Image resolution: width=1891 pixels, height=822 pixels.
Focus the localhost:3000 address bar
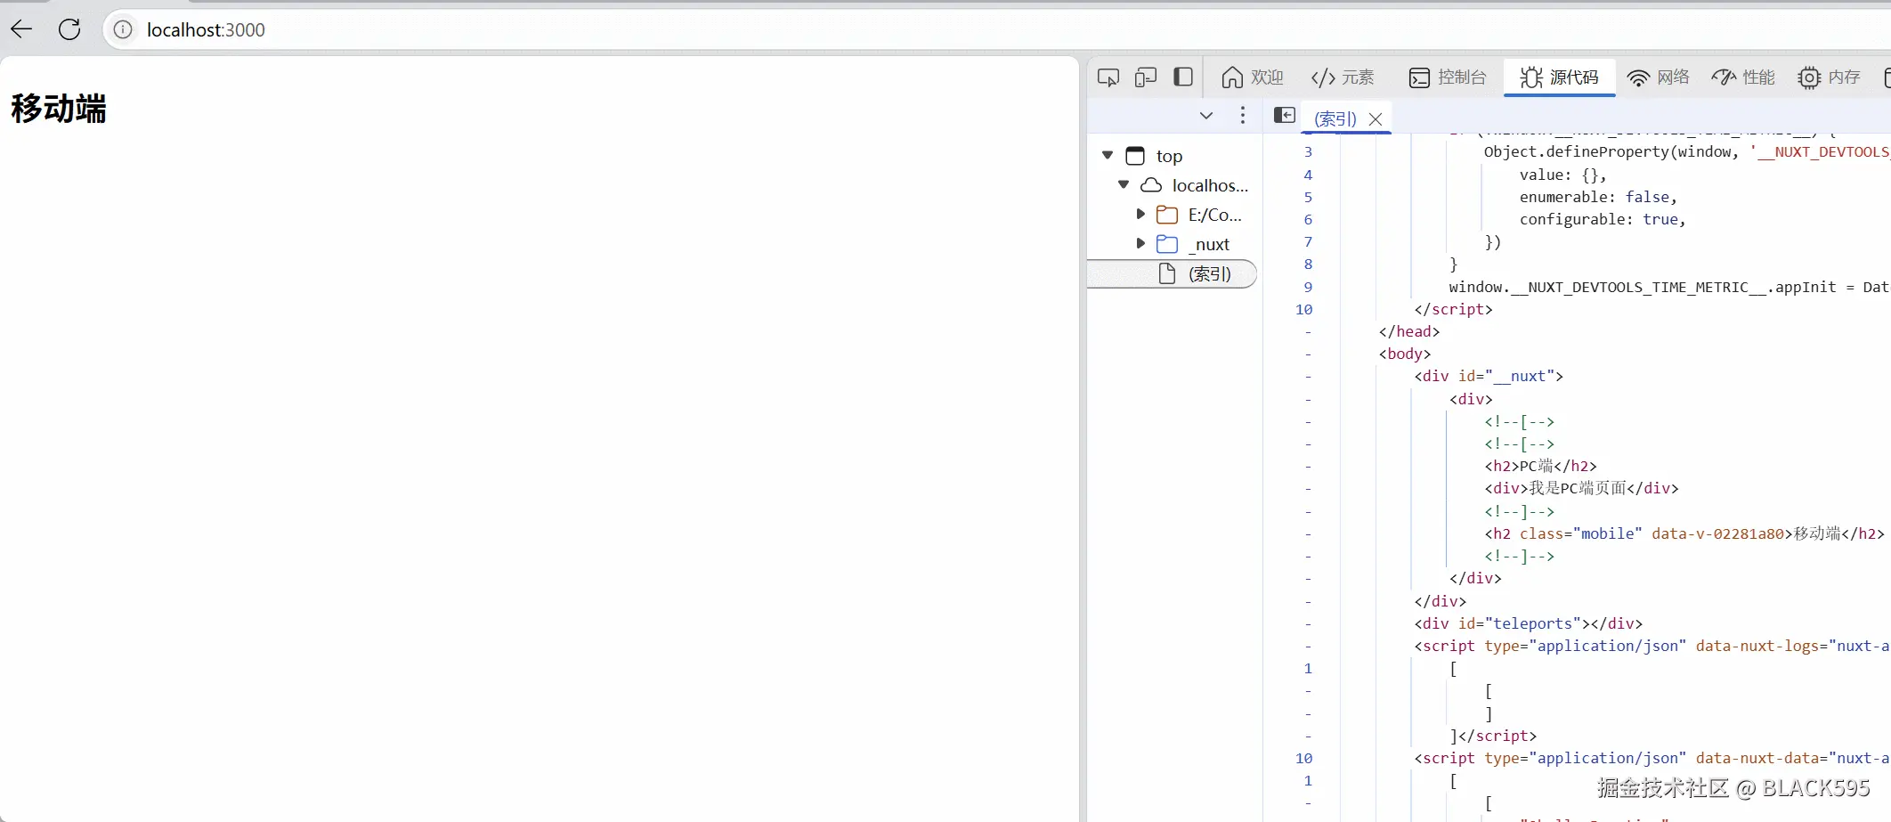coord(997,29)
